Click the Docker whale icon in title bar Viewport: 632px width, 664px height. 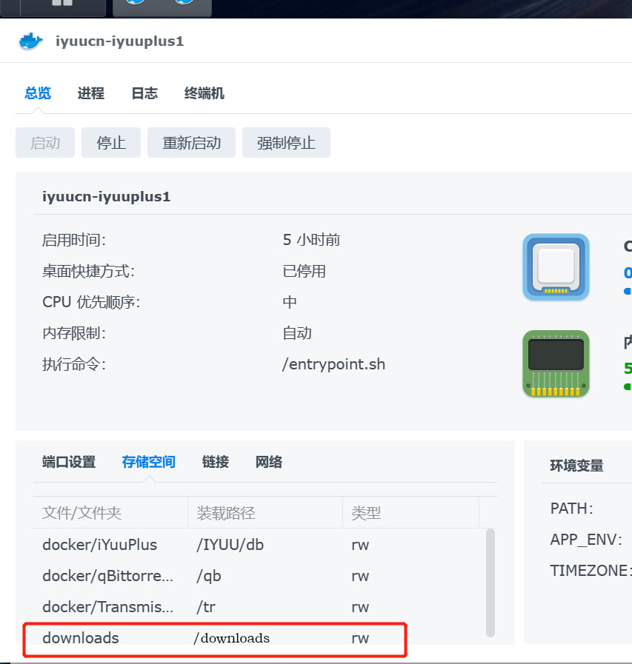click(30, 41)
